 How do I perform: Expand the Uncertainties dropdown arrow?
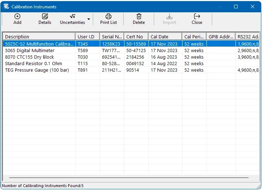(89, 19)
